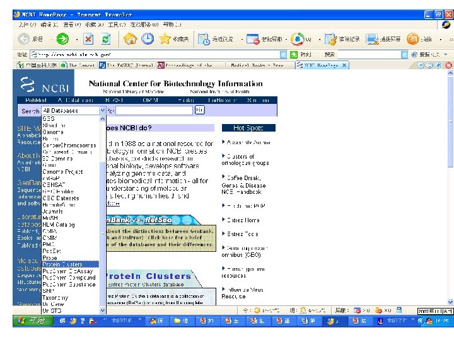Select NLM Catalog in database list
The image size is (454, 340).
59,225
